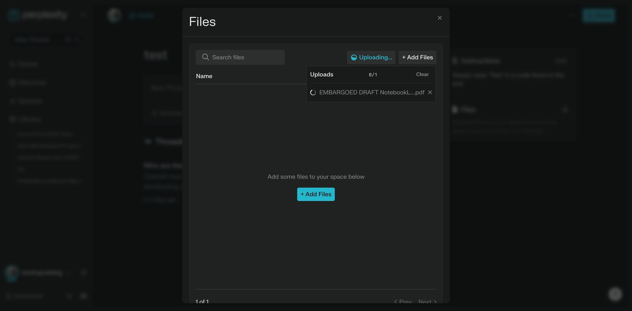Clear the uploads list
The image size is (632, 311).
coord(422,74)
